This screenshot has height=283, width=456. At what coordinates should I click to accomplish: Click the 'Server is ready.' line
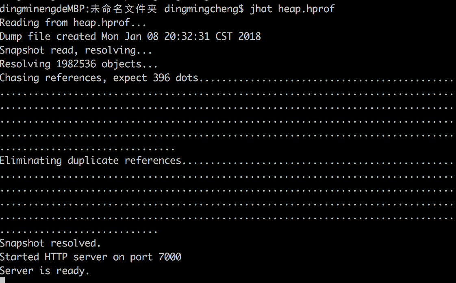(44, 271)
